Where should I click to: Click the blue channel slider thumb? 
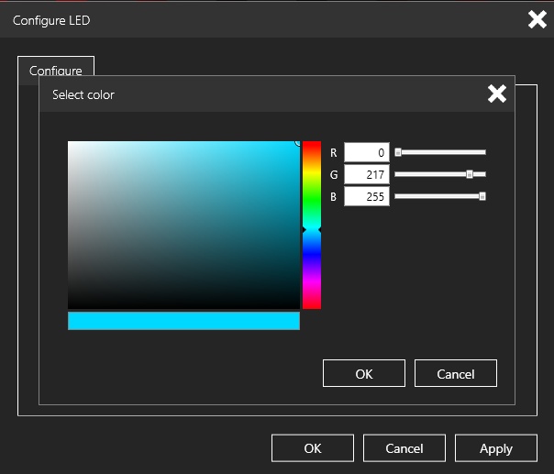tap(482, 196)
